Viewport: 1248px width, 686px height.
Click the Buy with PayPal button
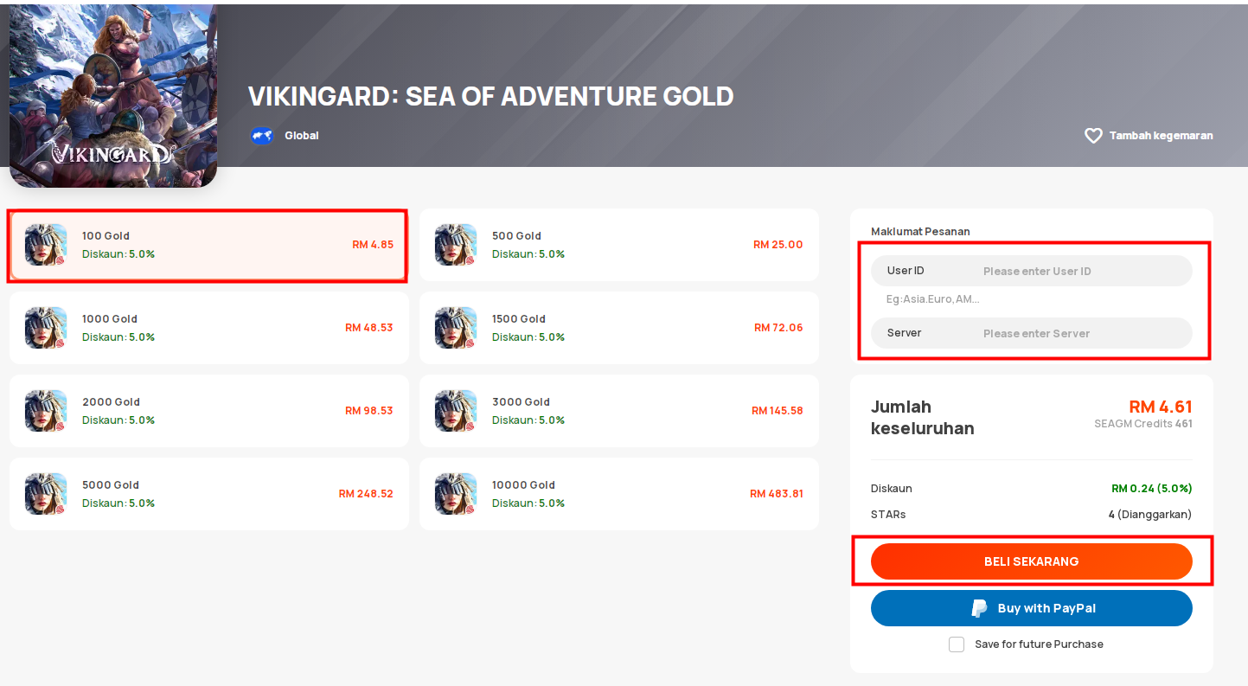point(1032,608)
